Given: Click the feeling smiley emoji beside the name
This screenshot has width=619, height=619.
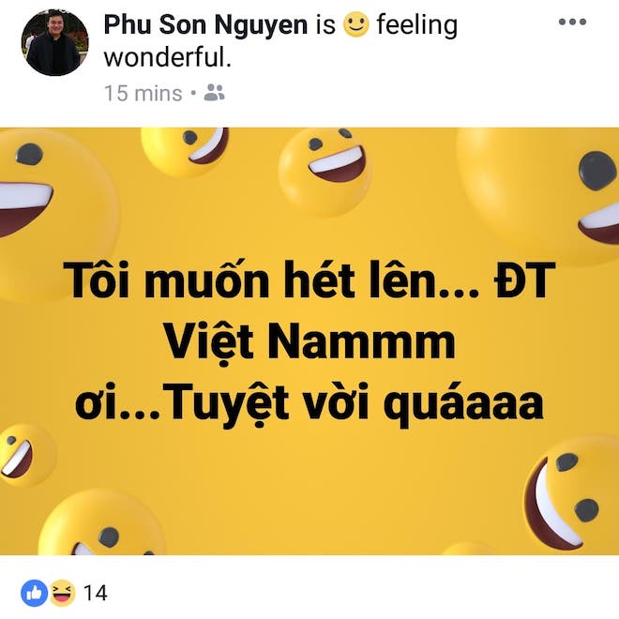Looking at the screenshot, I should tap(355, 25).
